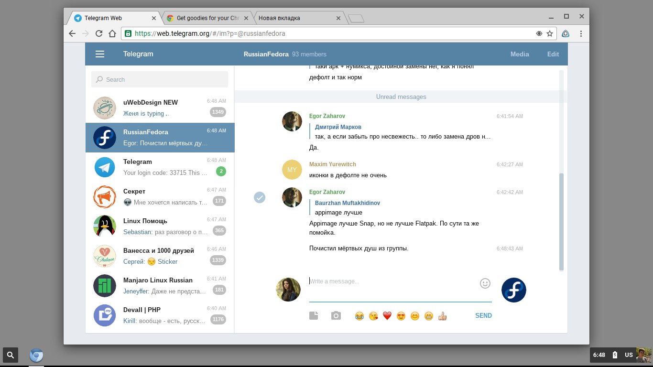Close the Новая вкладка tab

coord(338,18)
